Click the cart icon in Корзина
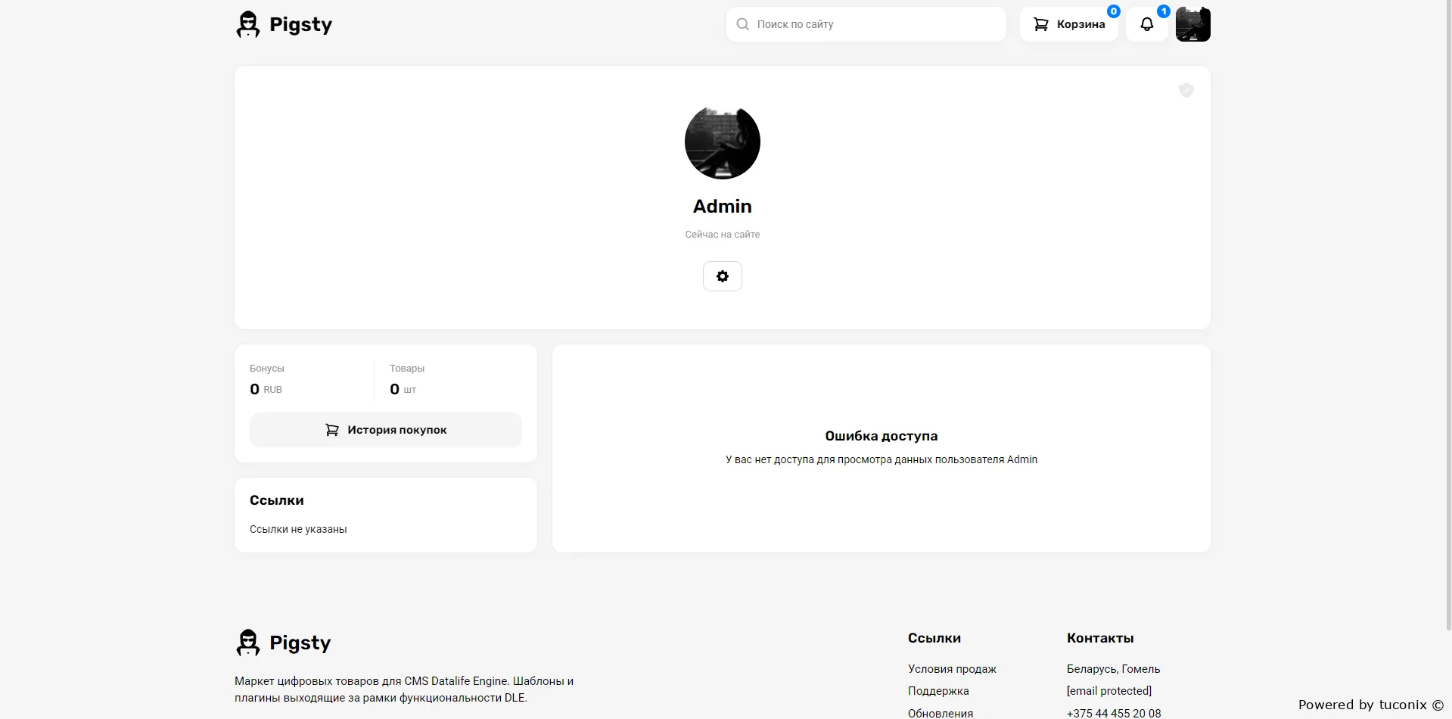Image resolution: width=1452 pixels, height=719 pixels. point(1041,24)
